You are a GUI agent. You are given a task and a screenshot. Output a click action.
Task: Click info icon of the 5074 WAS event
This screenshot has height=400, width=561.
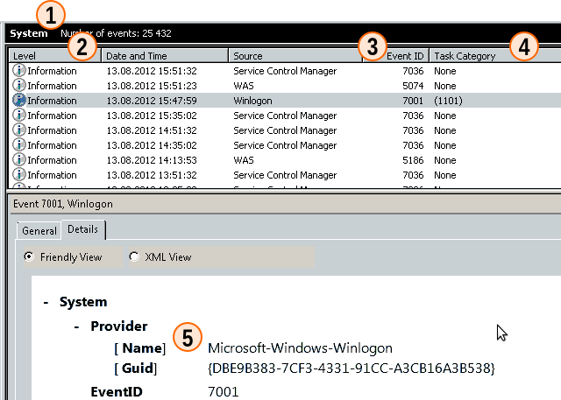click(x=19, y=86)
